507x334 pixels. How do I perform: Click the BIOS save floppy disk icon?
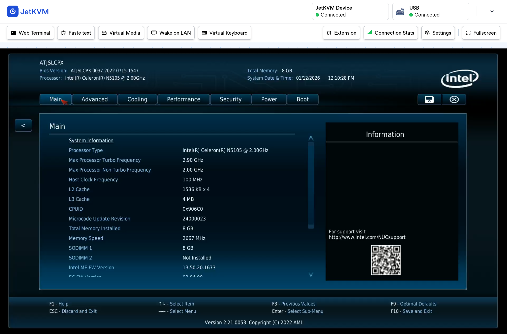click(x=429, y=99)
